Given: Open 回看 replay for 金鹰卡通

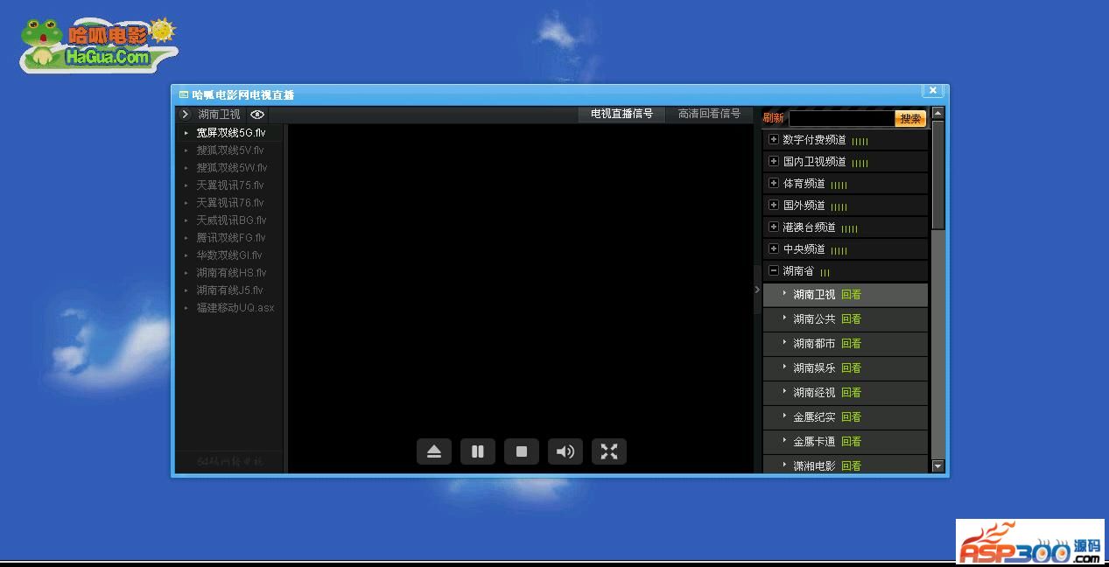Looking at the screenshot, I should [x=851, y=442].
